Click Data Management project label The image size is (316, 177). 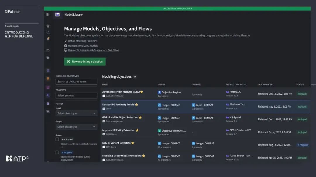click(x=114, y=122)
